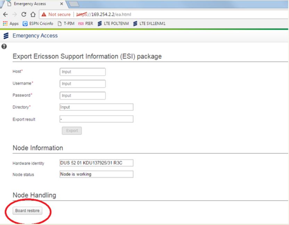Screen dimensions: 289x225
Task: Reload the Emergency Access page
Action: [24, 15]
